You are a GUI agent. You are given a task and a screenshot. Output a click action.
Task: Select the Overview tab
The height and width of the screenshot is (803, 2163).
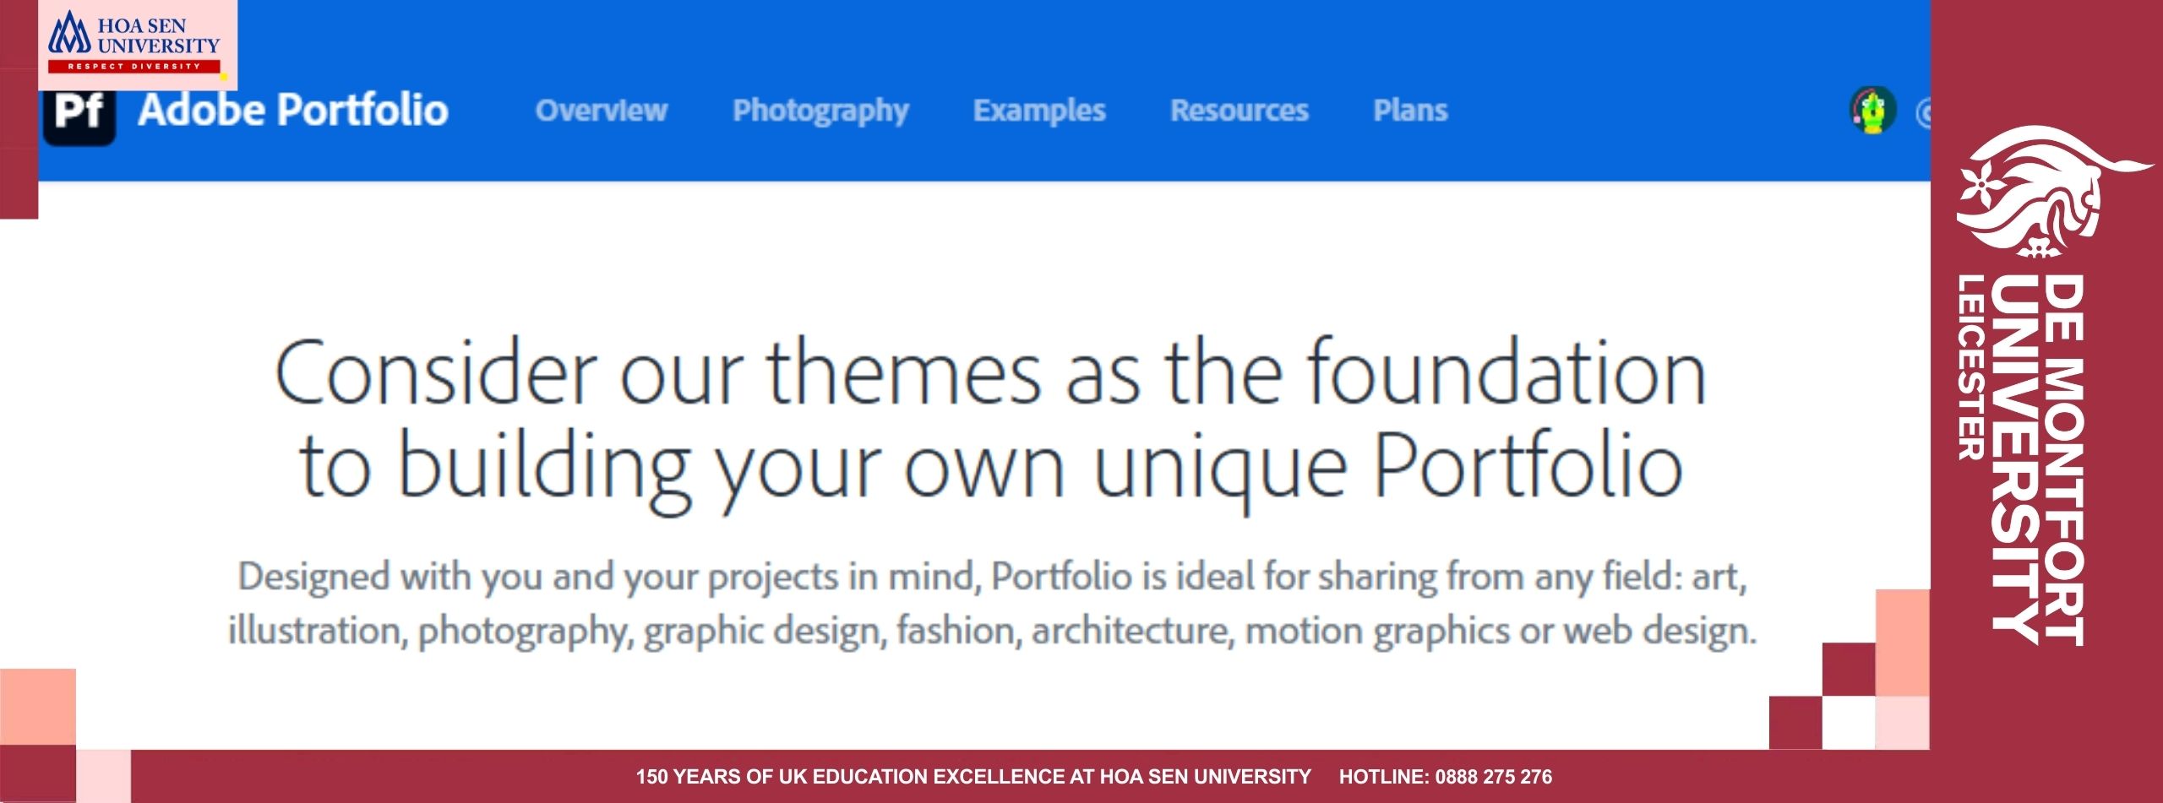click(x=601, y=111)
